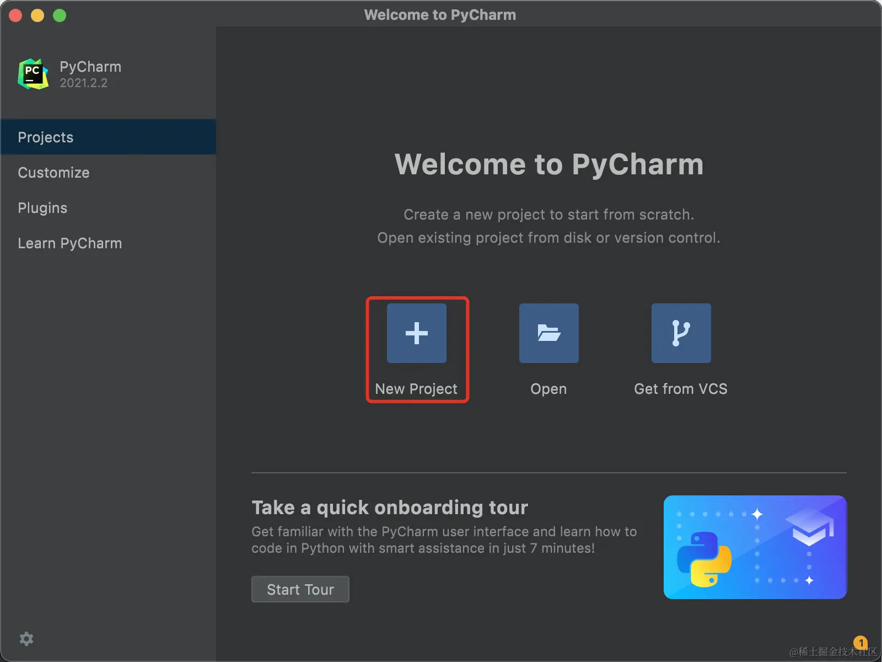Click the PyCharm logo icon
Screen dimensions: 882x662
(x=33, y=74)
